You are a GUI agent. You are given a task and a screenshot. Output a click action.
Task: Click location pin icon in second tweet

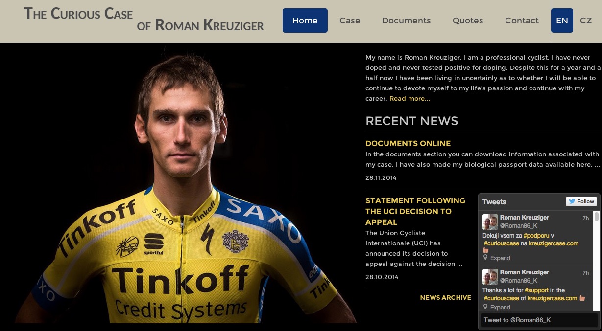[485, 307]
